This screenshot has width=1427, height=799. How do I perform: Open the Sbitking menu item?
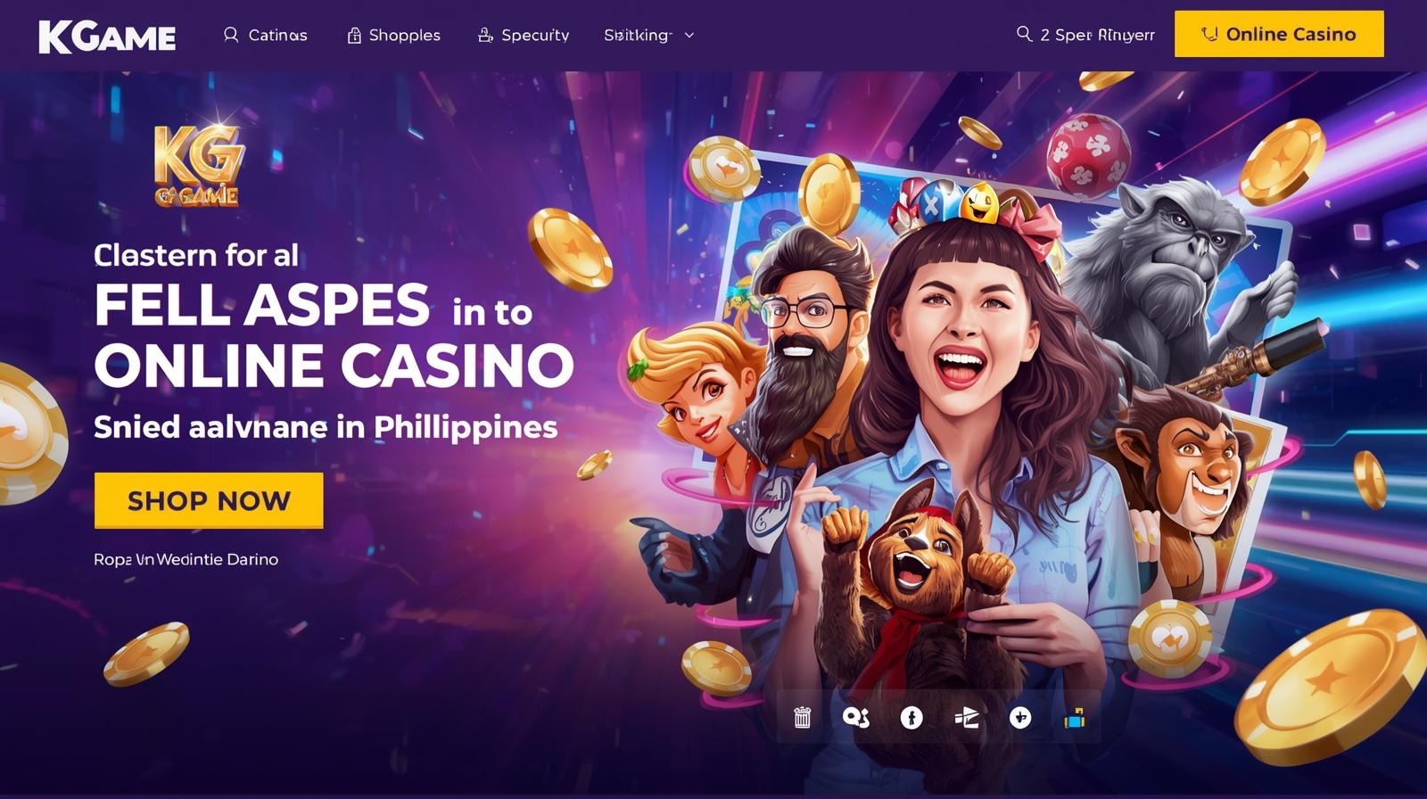[x=638, y=35]
